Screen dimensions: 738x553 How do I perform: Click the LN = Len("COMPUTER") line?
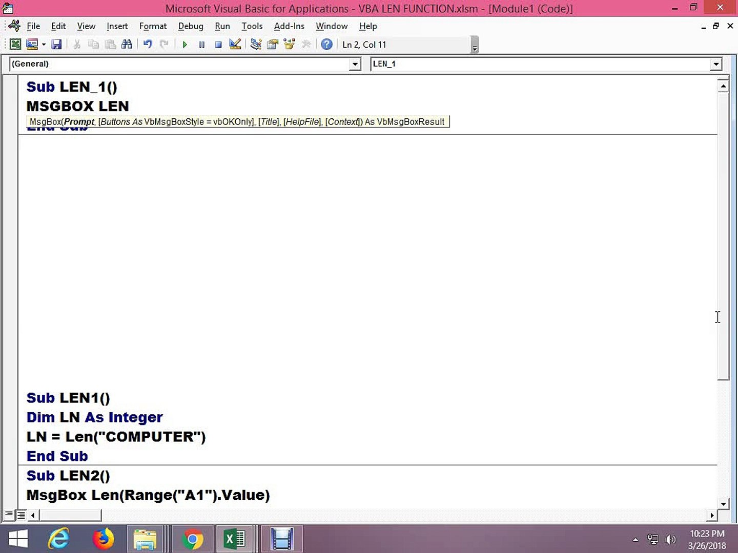click(x=116, y=437)
